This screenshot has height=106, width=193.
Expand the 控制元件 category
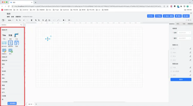[5, 57]
